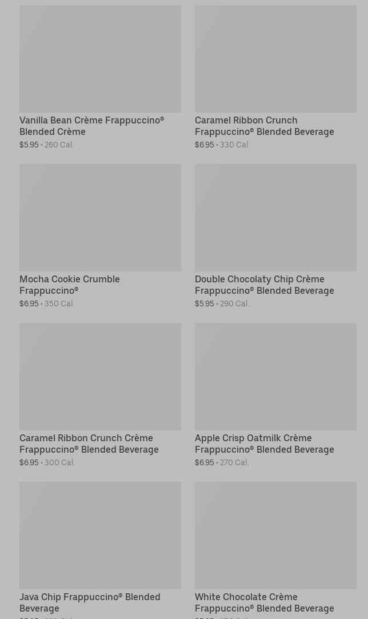Click the $6.95 • 270 Cal. price text
368x619 pixels.
pyautogui.click(x=222, y=463)
